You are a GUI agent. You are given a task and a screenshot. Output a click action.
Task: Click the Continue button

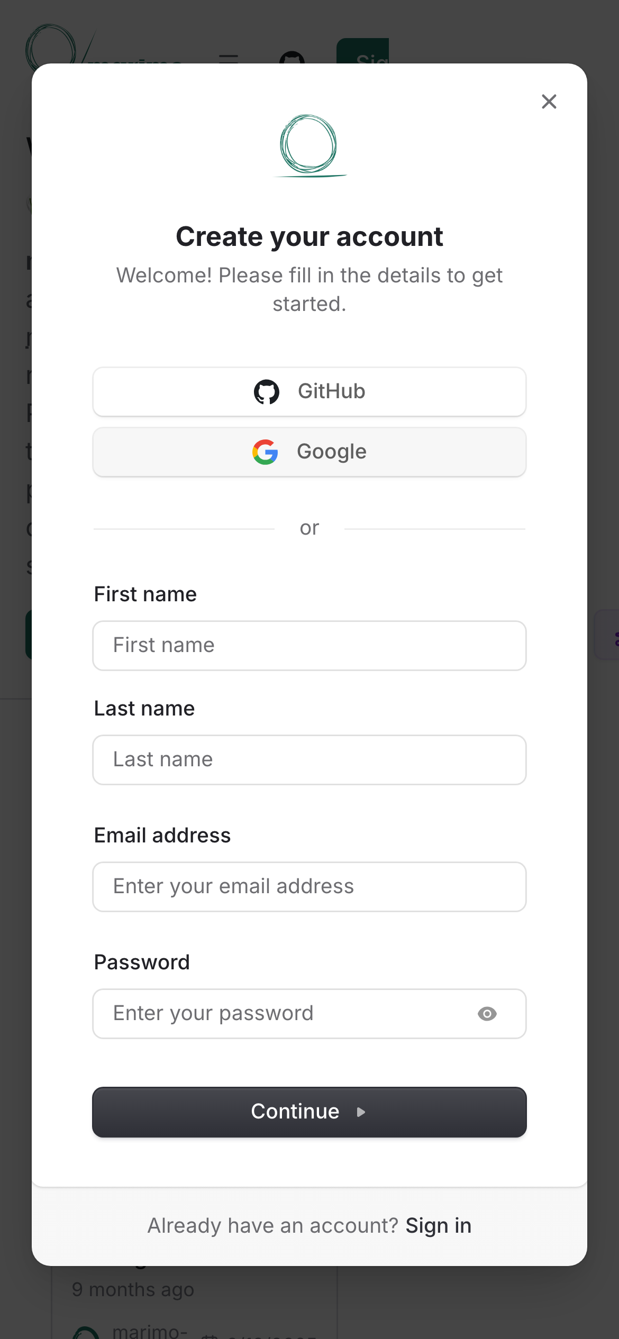coord(309,1112)
